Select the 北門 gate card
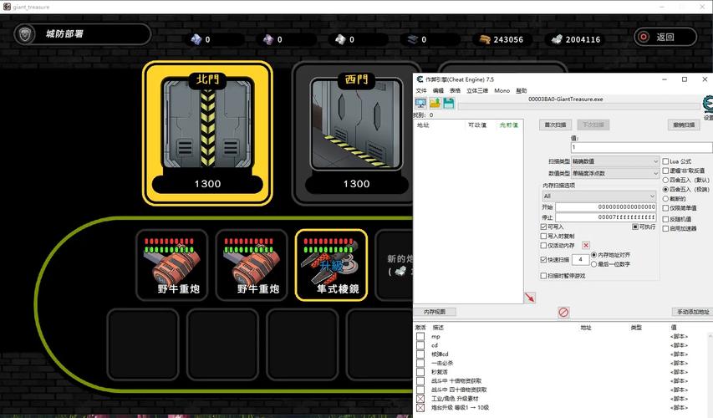713x418 pixels. point(208,133)
